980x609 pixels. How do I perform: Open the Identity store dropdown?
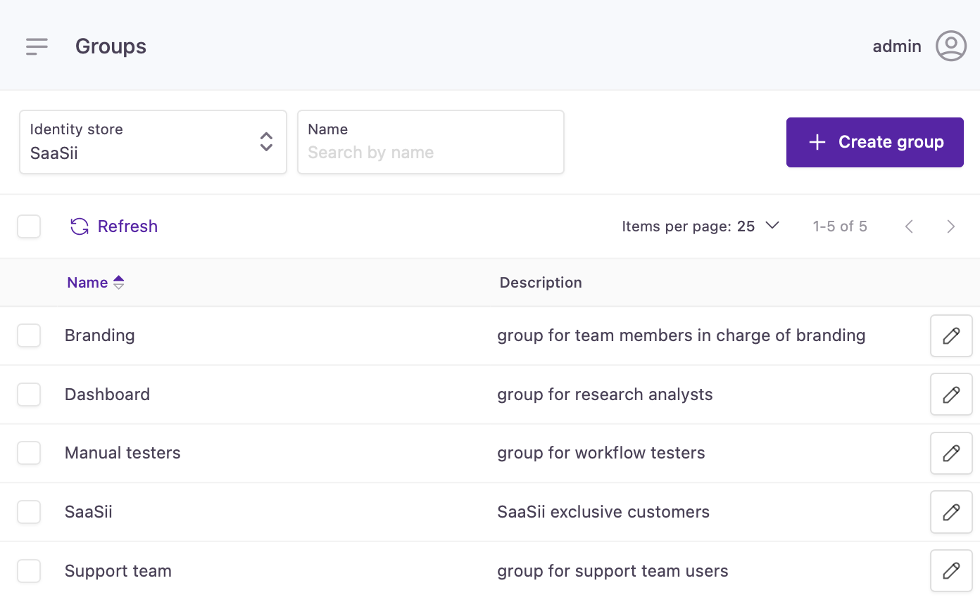point(153,142)
